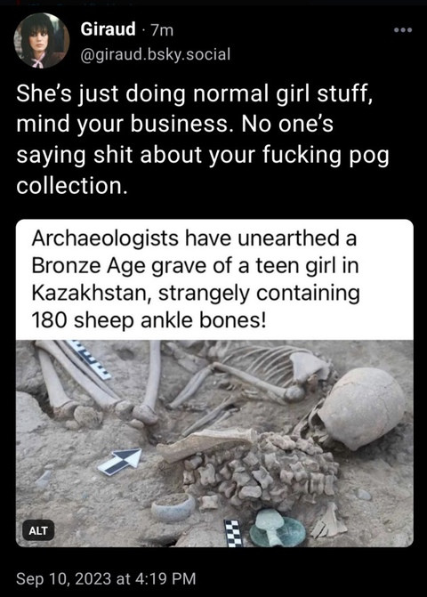
Task: Show the ALT text badge on image
Action: click(38, 530)
